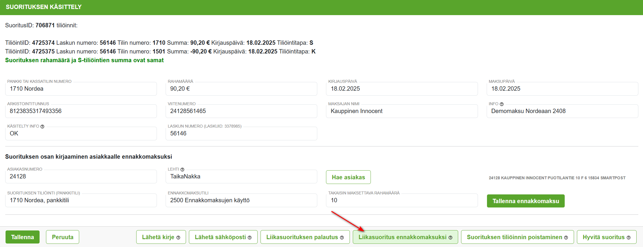Click the Peruuta button
Image resolution: width=643 pixels, height=247 pixels.
pos(63,237)
